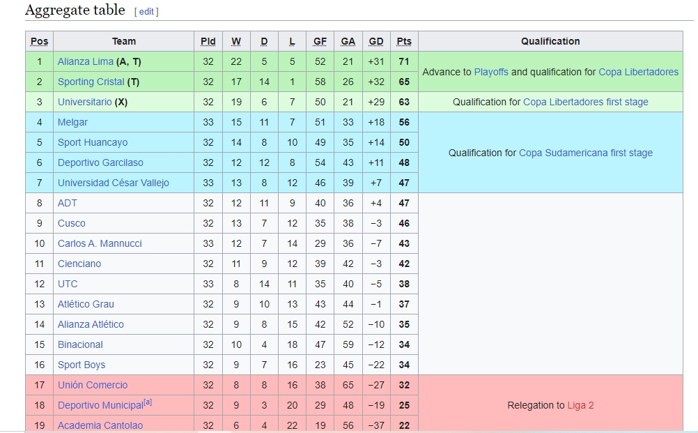Open the Carlos A. Mannucci link

100,243
